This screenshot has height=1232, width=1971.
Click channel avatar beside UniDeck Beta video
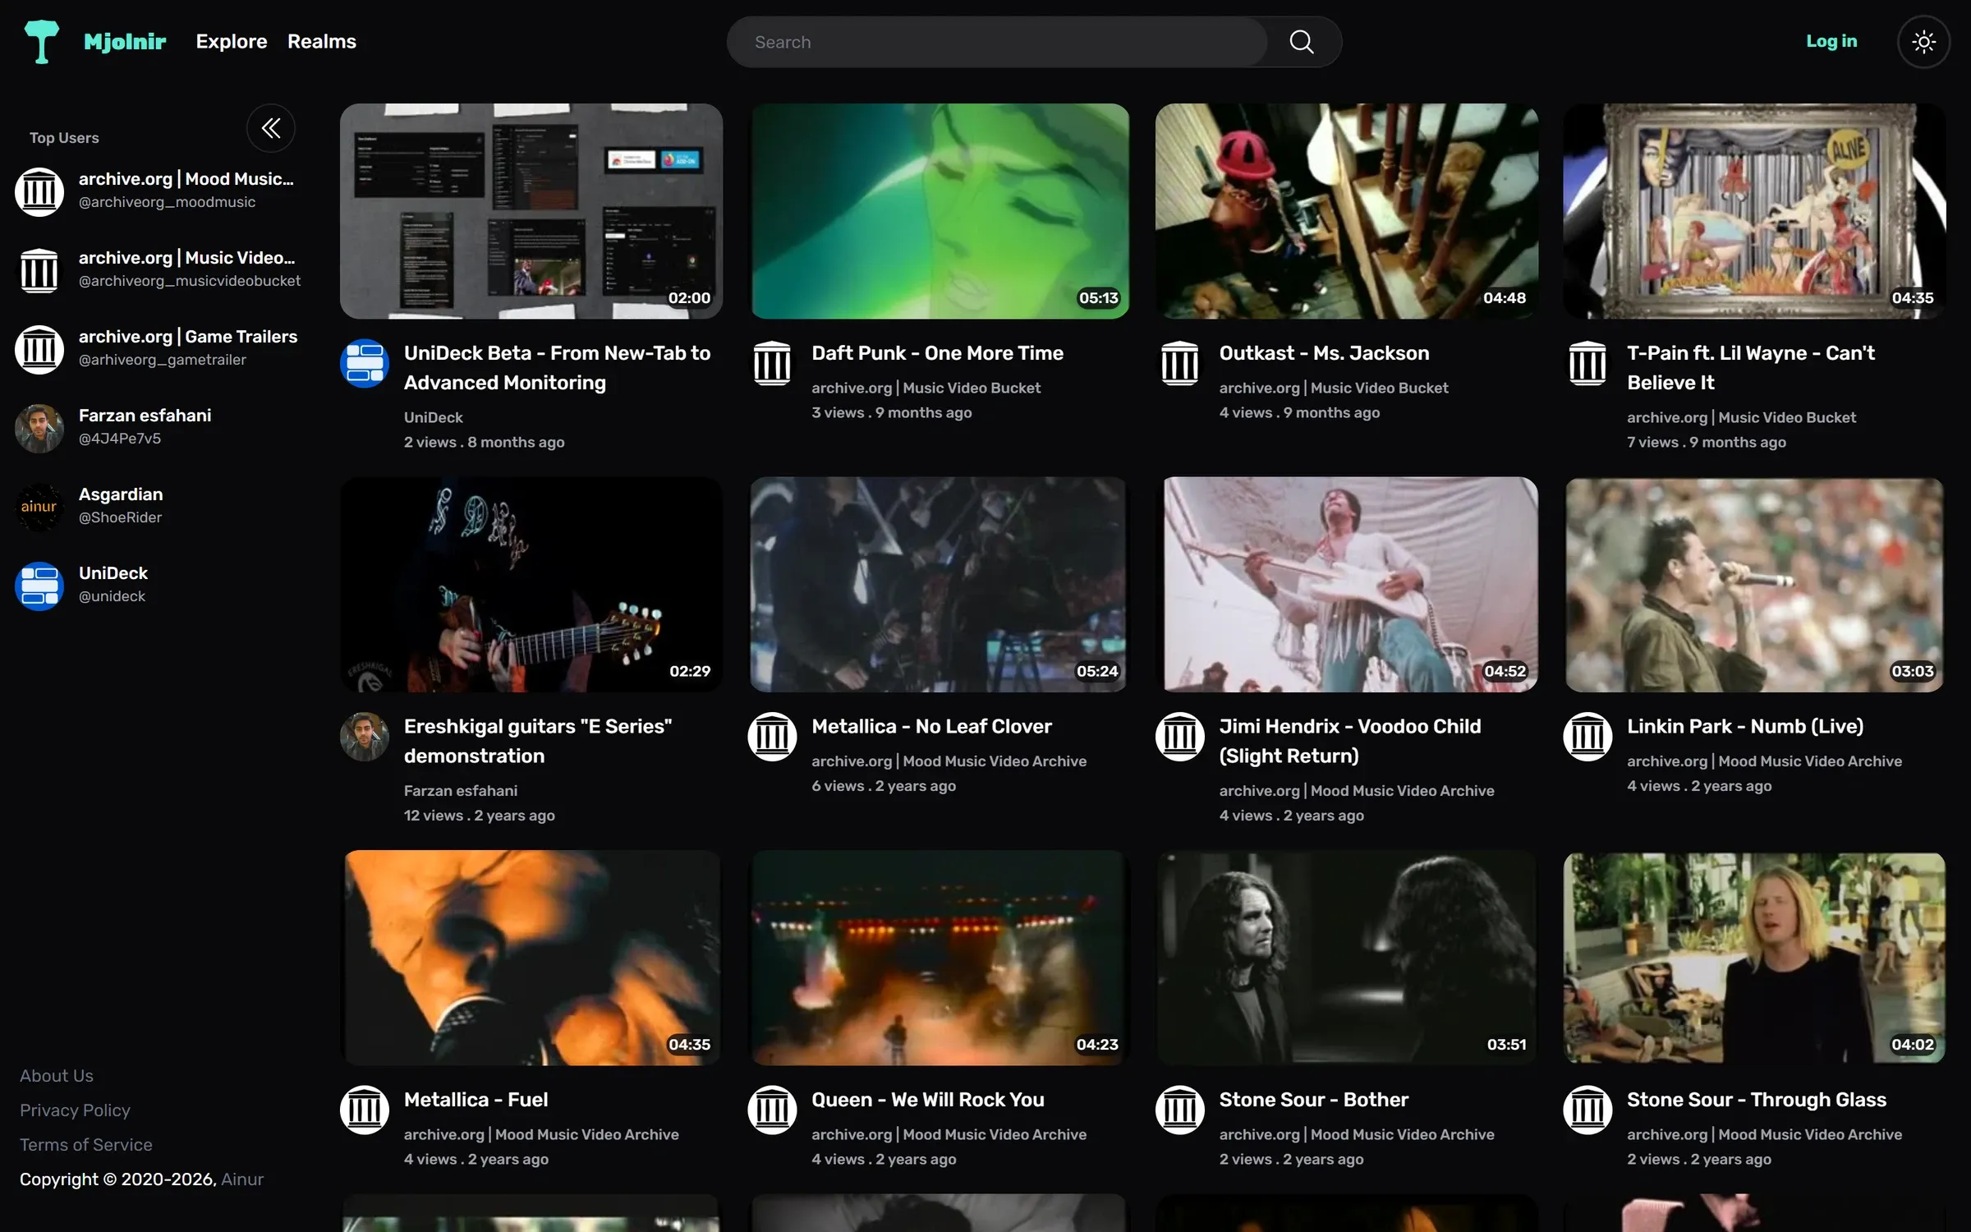365,363
